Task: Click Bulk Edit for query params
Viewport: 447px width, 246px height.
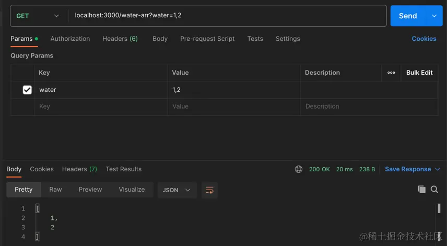Action: click(419, 73)
